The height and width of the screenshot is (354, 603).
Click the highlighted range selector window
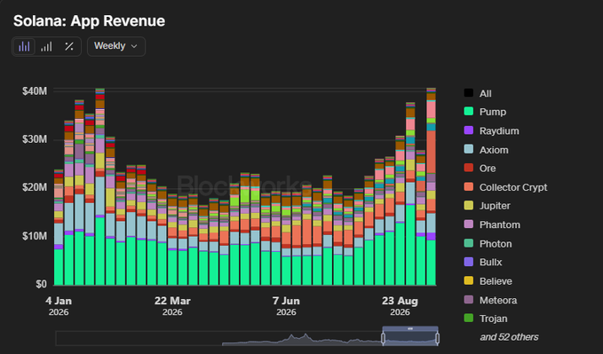click(410, 335)
